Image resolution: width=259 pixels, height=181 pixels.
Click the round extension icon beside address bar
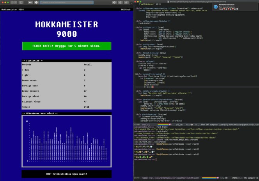tap(36, 2)
